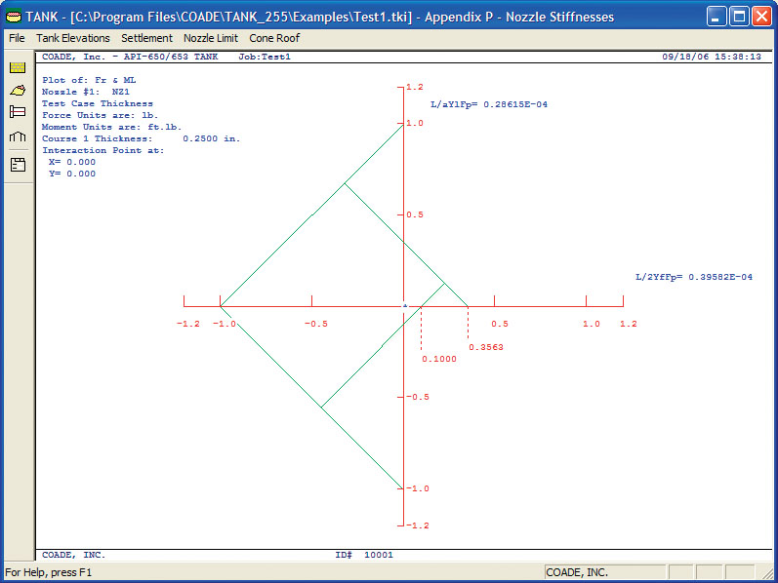Open the Settlement menu
The height and width of the screenshot is (583, 778).
pyautogui.click(x=146, y=38)
